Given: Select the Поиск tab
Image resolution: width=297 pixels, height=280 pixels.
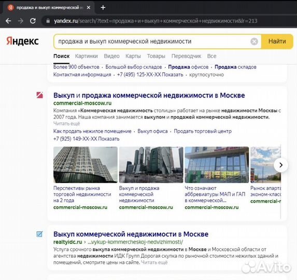Looking at the screenshot, I should coord(61,56).
